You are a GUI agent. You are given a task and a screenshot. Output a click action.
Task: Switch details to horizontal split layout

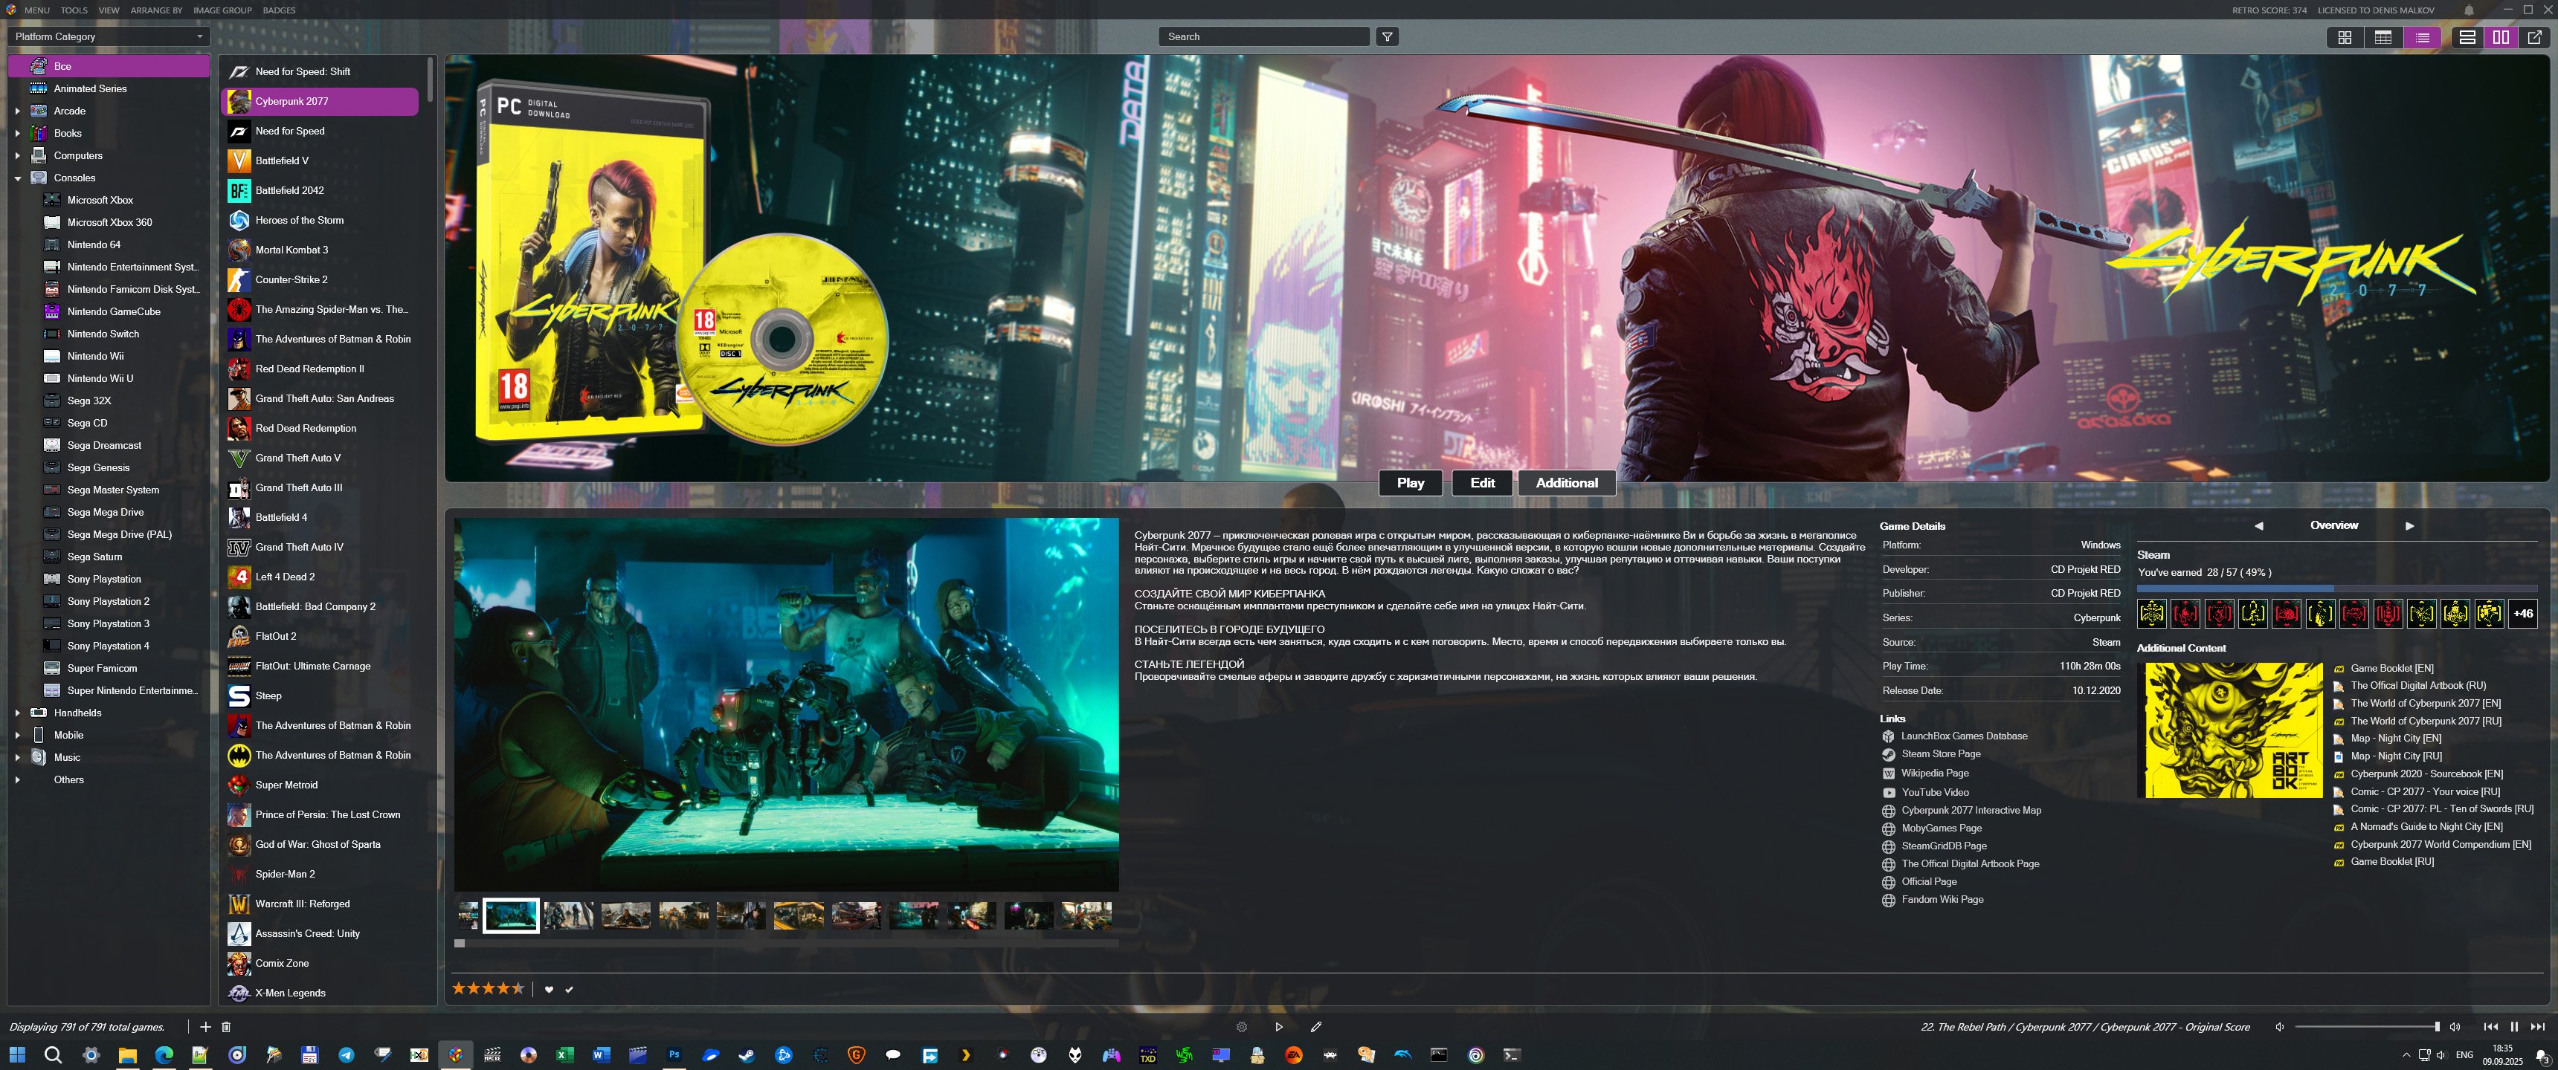pyautogui.click(x=2467, y=36)
